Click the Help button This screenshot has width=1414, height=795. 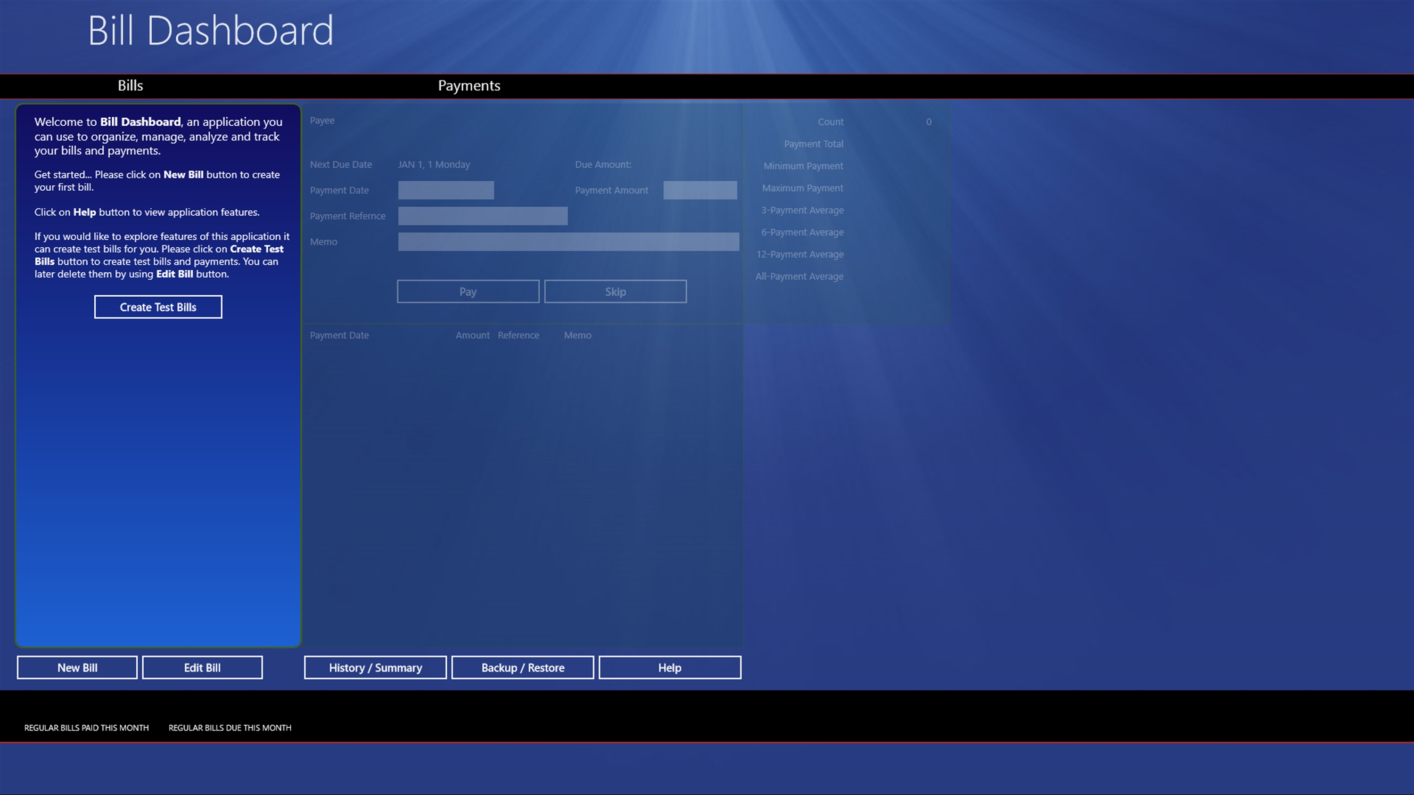[670, 668]
